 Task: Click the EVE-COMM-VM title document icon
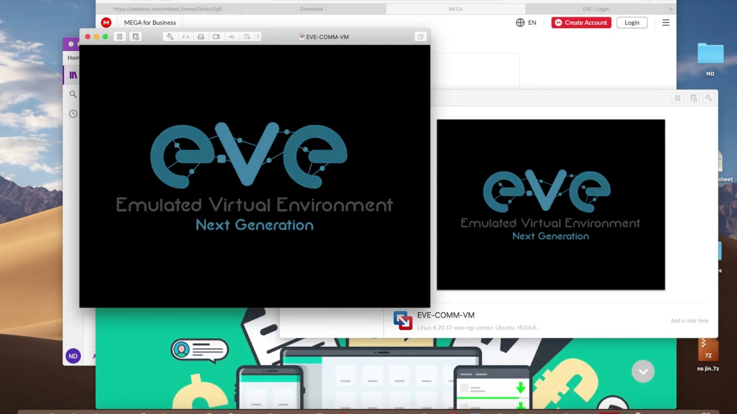302,37
